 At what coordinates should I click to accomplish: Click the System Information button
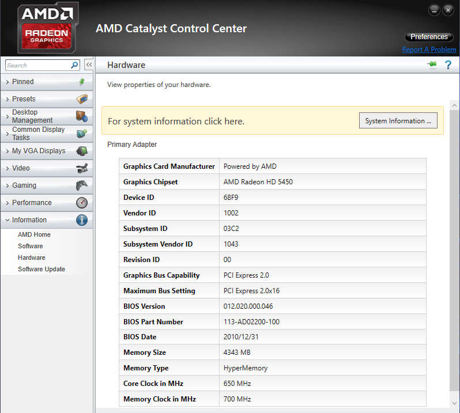[398, 121]
